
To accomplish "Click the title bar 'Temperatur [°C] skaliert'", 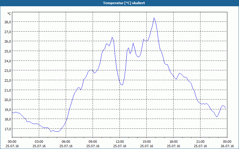I will 124,3.
